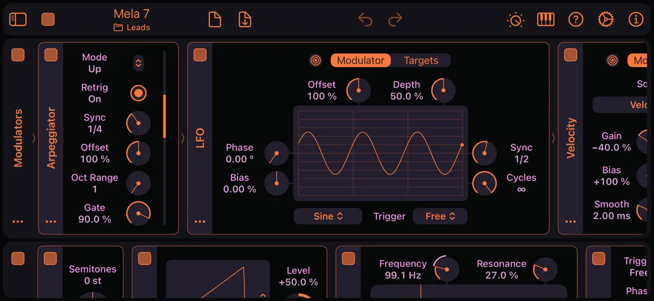Click the LFO Bias knob

[277, 183]
